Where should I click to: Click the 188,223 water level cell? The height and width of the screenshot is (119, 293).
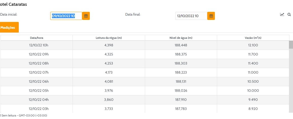(x=181, y=72)
